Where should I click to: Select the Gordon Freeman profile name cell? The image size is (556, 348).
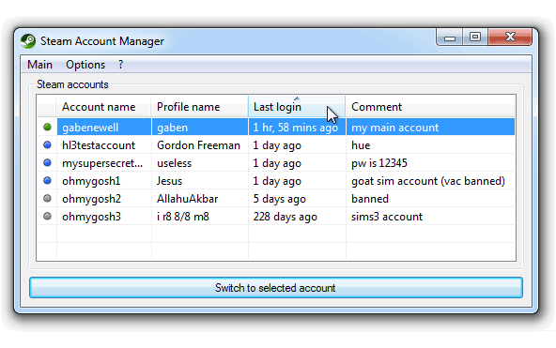200,145
